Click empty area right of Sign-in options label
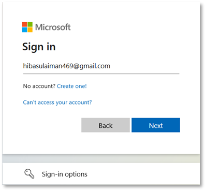206x191 pixels. click(143, 174)
